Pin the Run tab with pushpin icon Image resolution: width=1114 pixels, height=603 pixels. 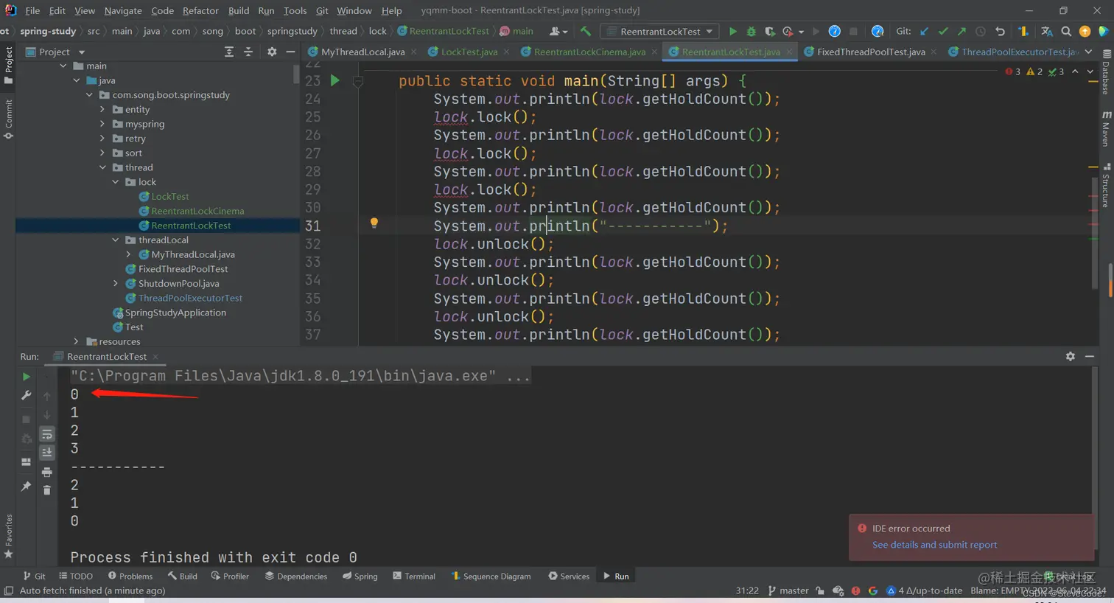(27, 486)
